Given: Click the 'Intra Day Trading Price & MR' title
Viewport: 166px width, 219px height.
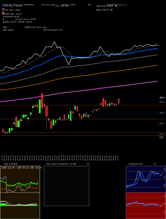Looking at the screenshot, I should click(x=61, y=164).
